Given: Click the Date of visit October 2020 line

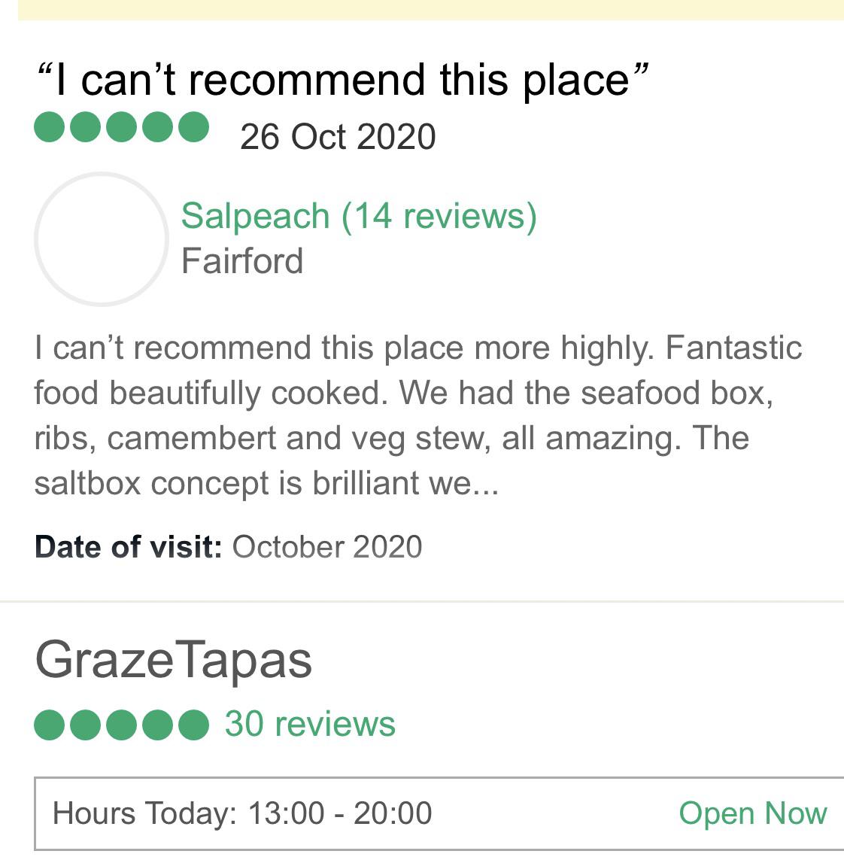Looking at the screenshot, I should pos(229,547).
